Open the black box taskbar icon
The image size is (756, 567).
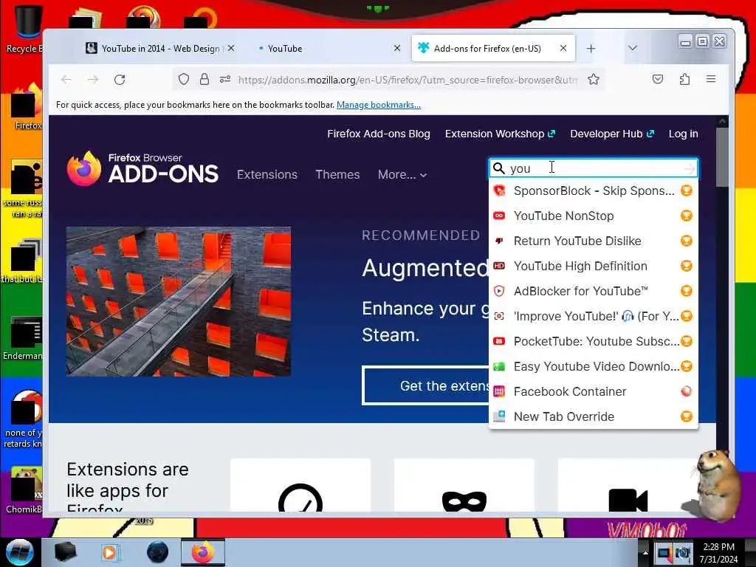click(65, 552)
